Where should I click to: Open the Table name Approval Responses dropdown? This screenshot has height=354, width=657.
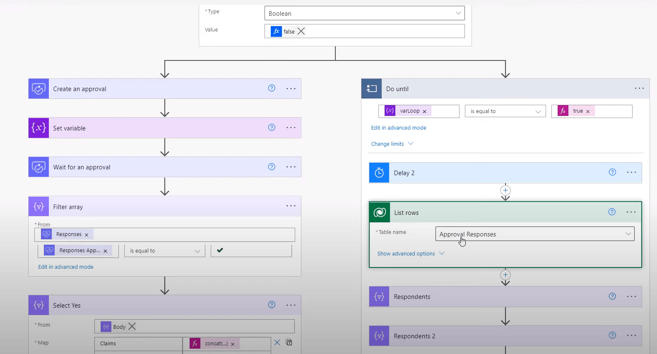tap(535, 234)
